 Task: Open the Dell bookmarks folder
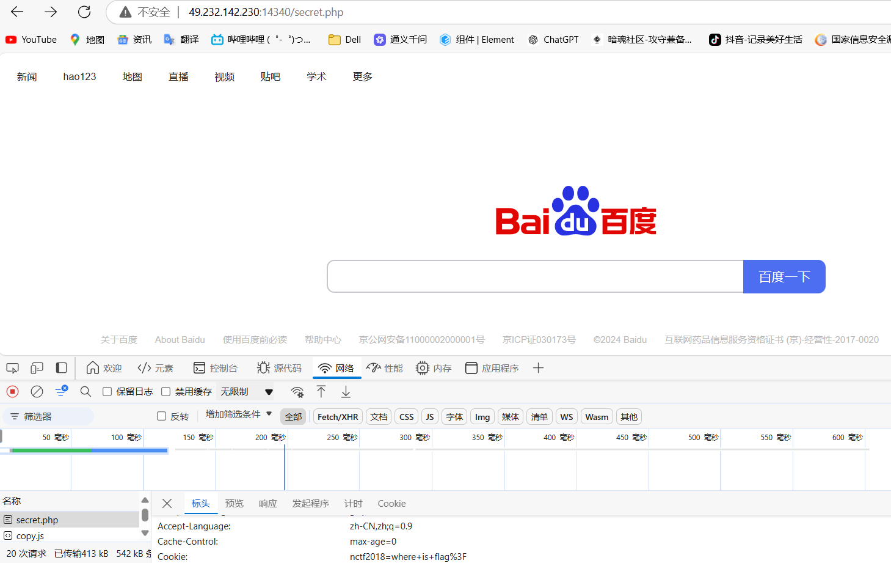tap(344, 40)
